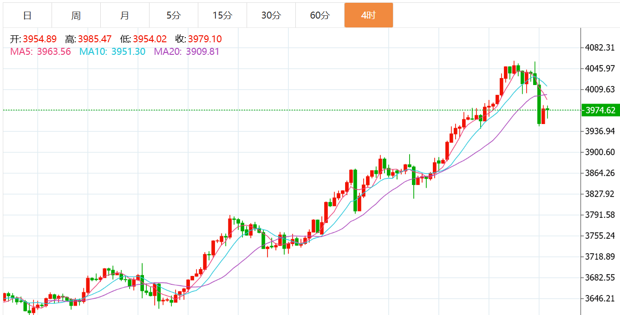The image size is (620, 315).
Task: Select the high price value 3985.47
Action: pyautogui.click(x=95, y=39)
